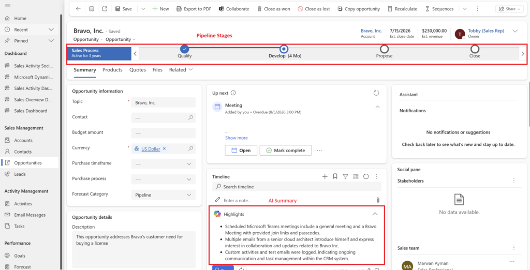Open the record set list icon

tap(92, 9)
